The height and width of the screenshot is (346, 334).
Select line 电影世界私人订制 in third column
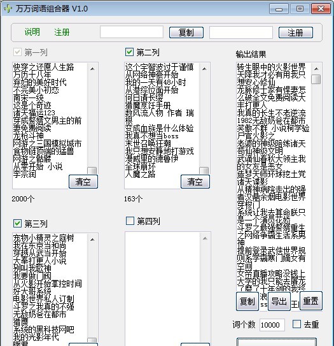(43, 299)
